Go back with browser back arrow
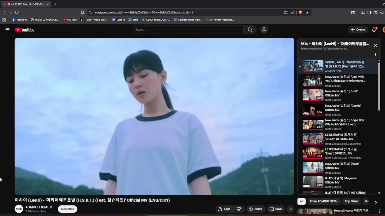Image resolution: width=385 pixels, height=216 pixels. 5,12
